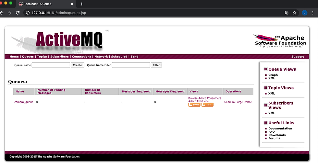This screenshot has height=163, width=318.
Task: Open the Forums useful link
Action: [274, 138]
